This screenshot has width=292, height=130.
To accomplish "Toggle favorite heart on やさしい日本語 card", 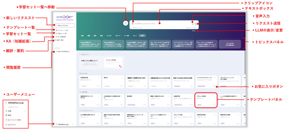I will tap(214, 105).
